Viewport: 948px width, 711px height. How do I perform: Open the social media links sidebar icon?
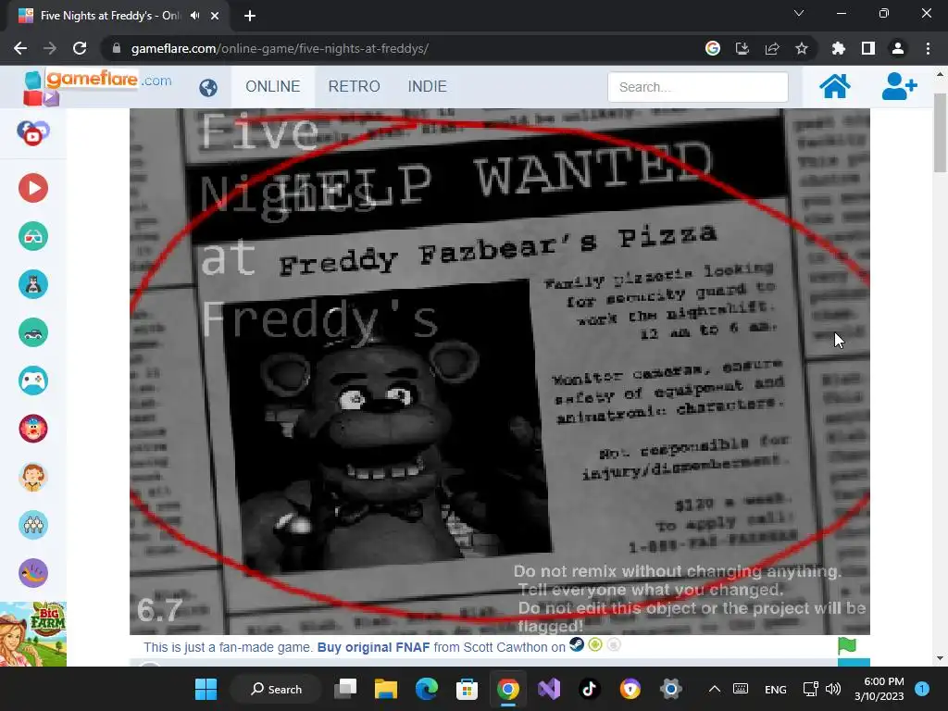tap(33, 133)
